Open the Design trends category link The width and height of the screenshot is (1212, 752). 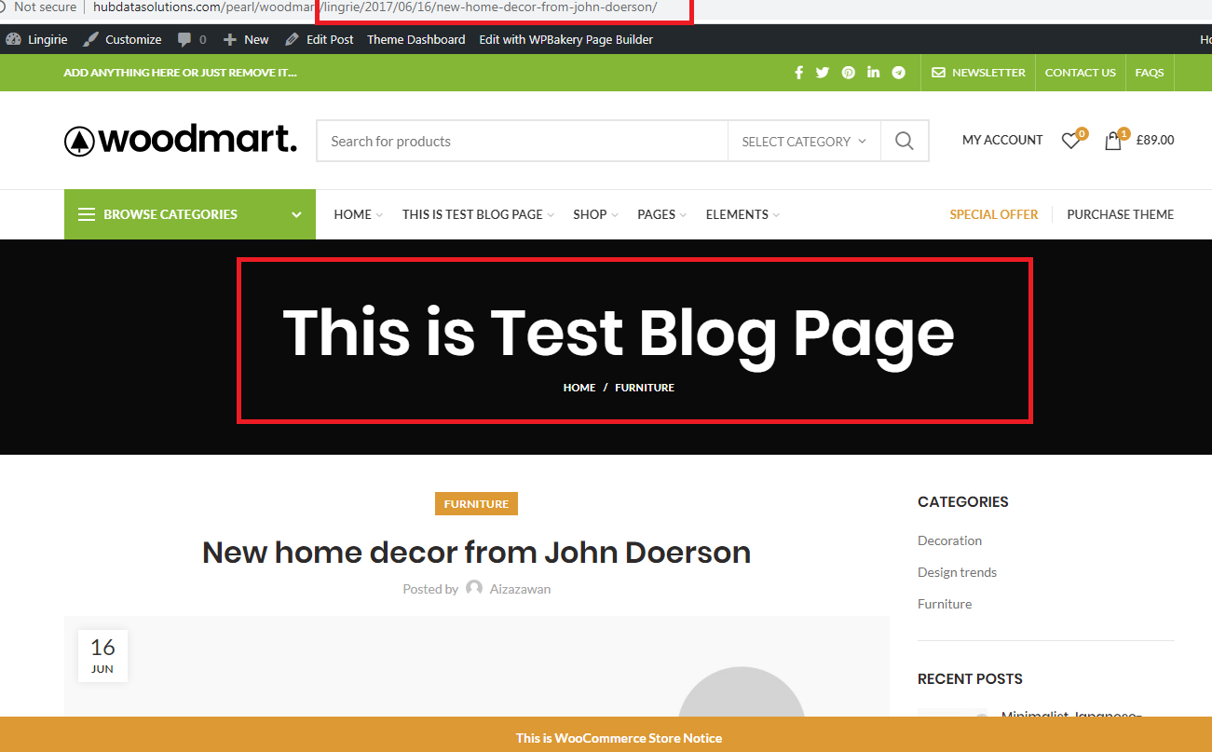point(957,572)
